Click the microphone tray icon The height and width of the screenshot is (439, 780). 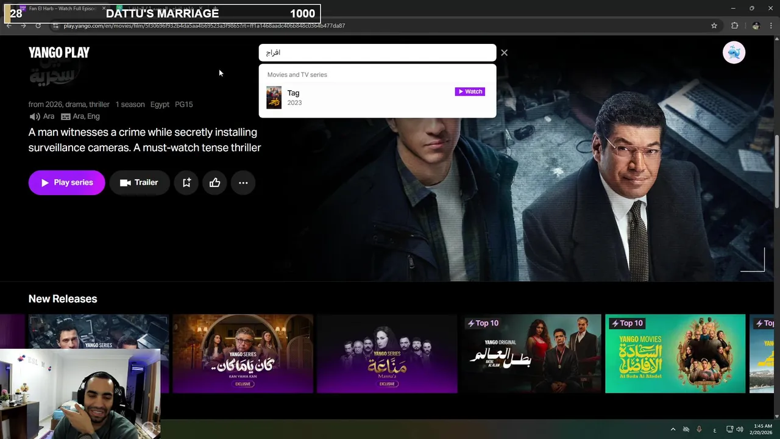[x=699, y=429]
